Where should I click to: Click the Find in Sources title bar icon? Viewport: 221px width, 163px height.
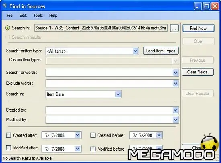click(x=5, y=6)
